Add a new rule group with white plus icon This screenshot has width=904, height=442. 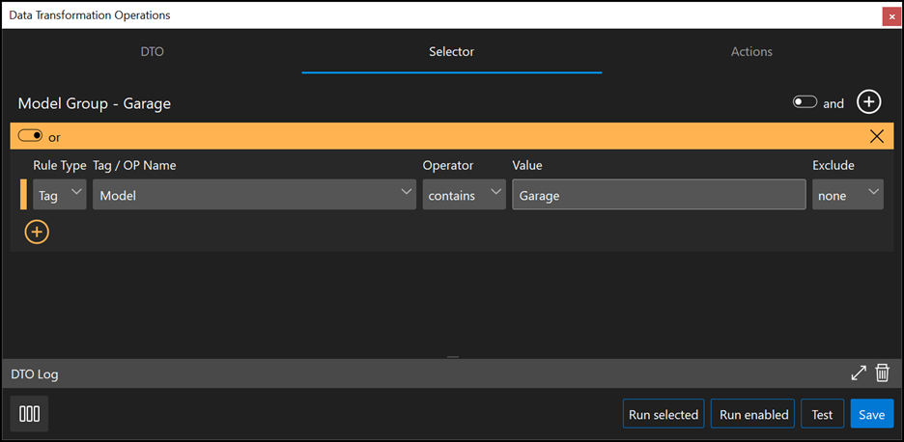(869, 102)
